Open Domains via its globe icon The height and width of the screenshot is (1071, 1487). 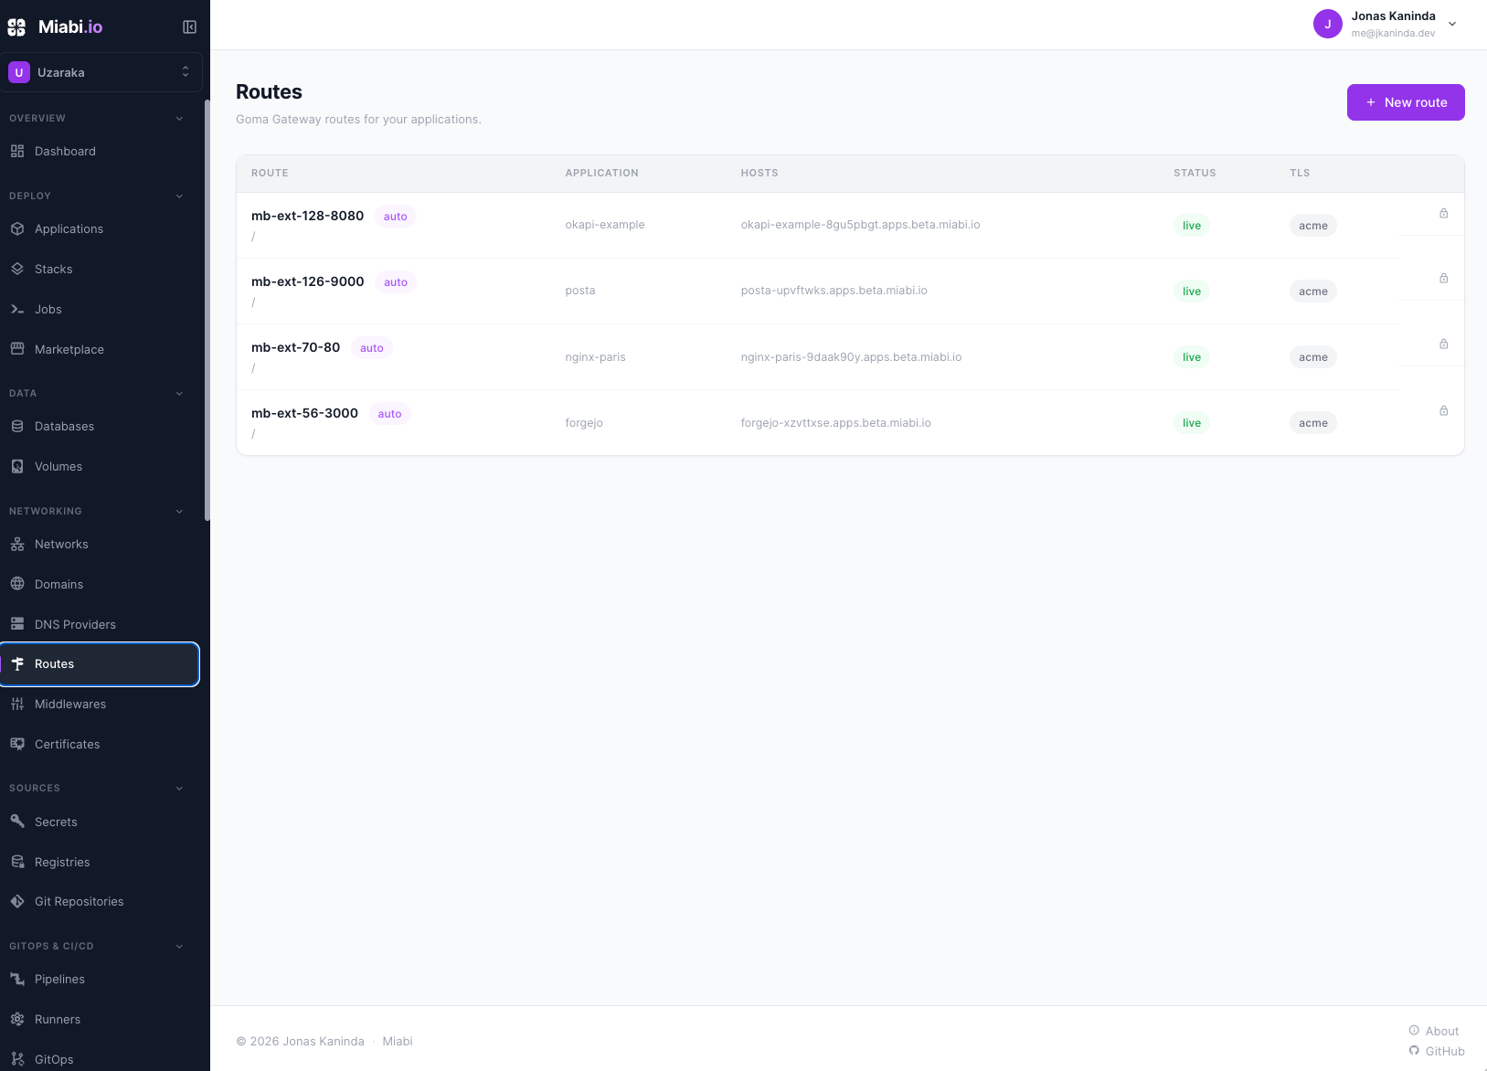(x=17, y=584)
